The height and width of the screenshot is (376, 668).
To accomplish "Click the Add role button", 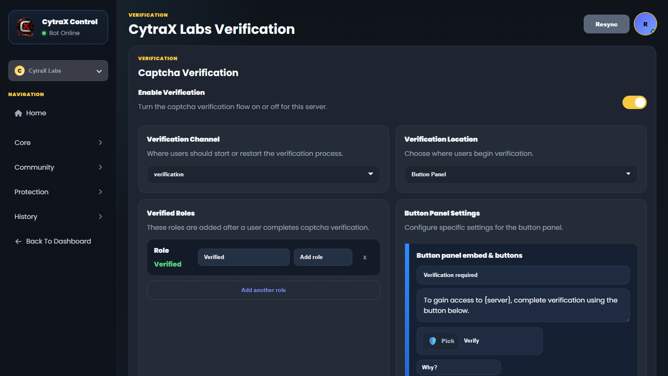I will tap(323, 257).
